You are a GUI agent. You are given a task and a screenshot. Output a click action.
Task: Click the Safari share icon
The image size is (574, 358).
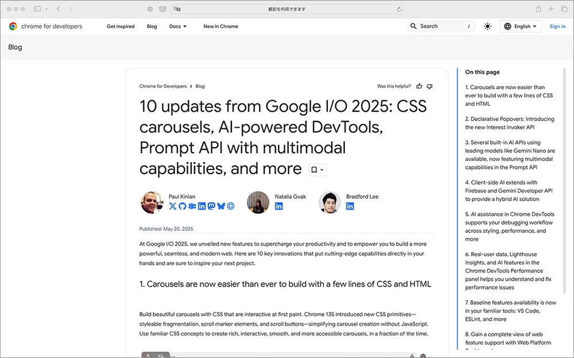538,9
